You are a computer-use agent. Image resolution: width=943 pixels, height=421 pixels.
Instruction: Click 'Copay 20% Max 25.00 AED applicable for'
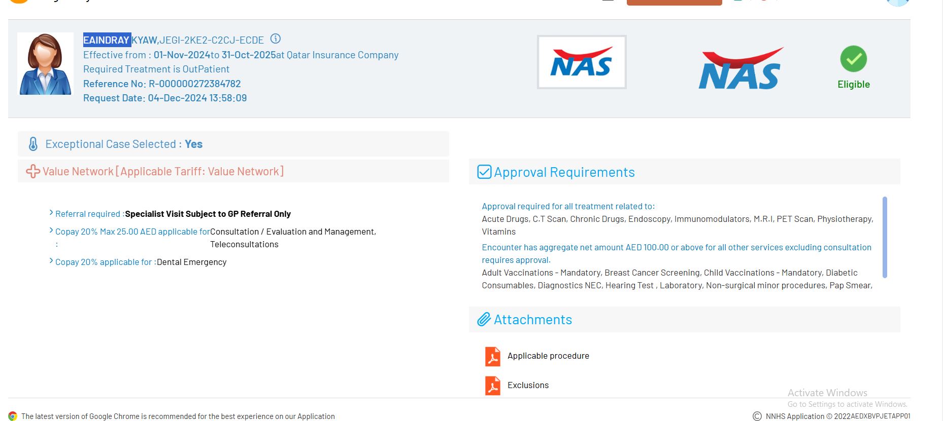click(x=132, y=232)
